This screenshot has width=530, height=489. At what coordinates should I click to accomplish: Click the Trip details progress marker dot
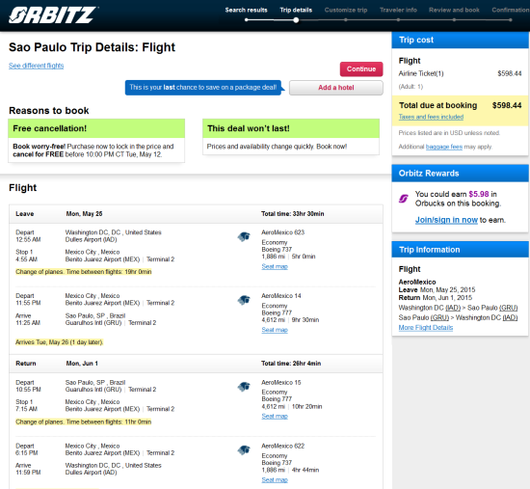pyautogui.click(x=296, y=20)
